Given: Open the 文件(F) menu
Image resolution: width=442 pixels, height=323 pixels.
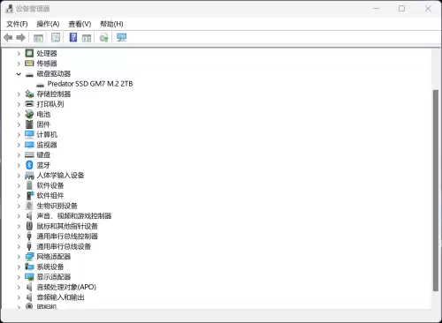Looking at the screenshot, I should coord(17,24).
